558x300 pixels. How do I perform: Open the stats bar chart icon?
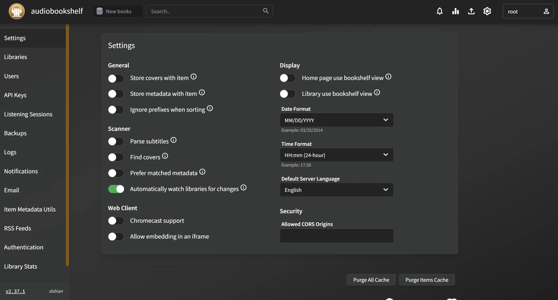tap(455, 11)
